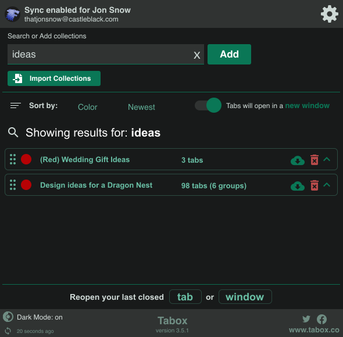
Task: Visit www.tabox.co link
Action: [314, 330]
